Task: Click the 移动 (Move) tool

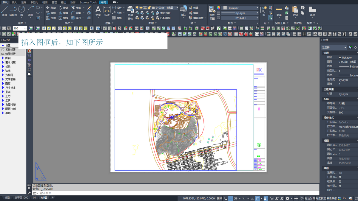Action: pos(51,8)
